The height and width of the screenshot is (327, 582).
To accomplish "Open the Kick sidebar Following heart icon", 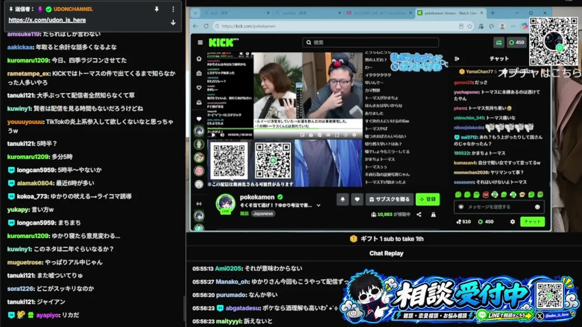I will click(199, 88).
